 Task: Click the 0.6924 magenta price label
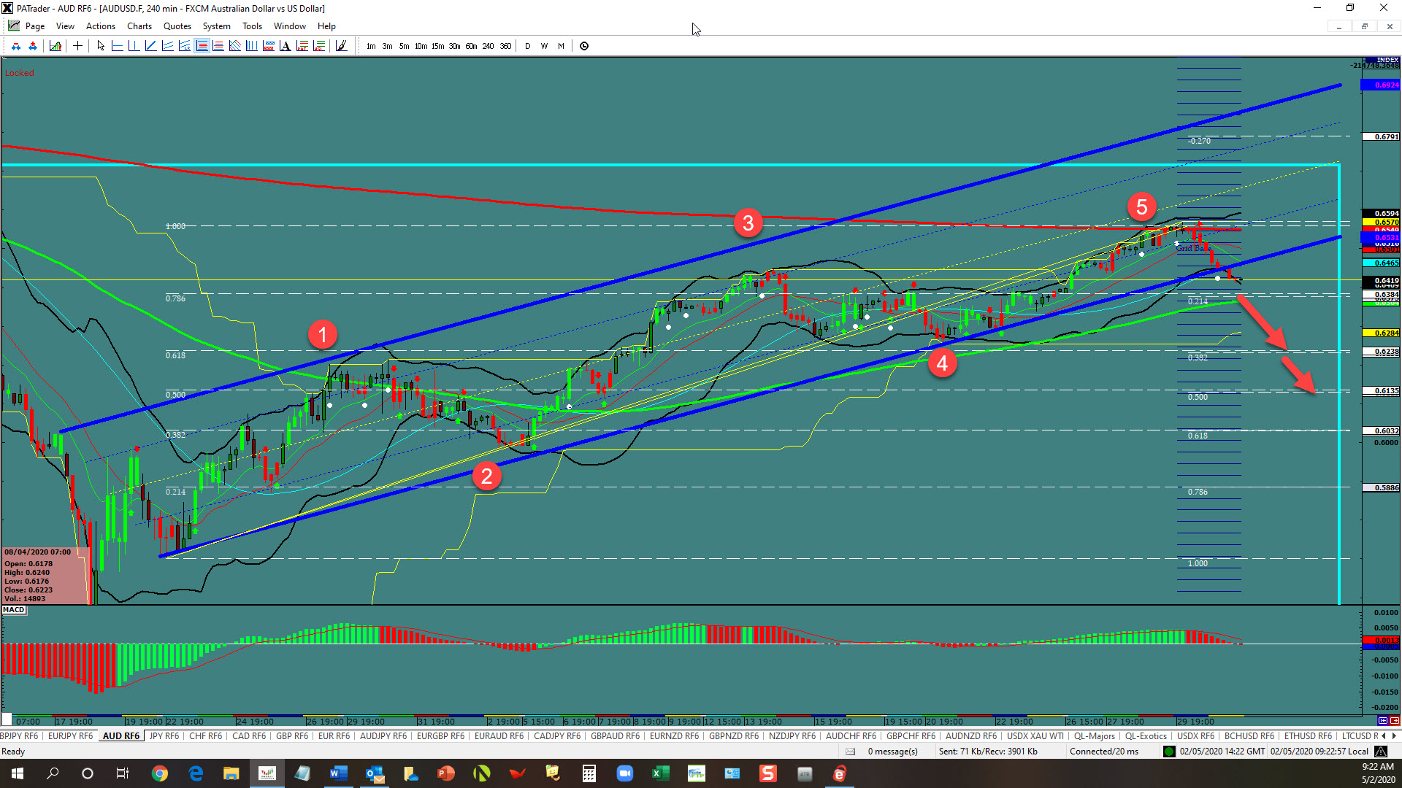pos(1381,85)
